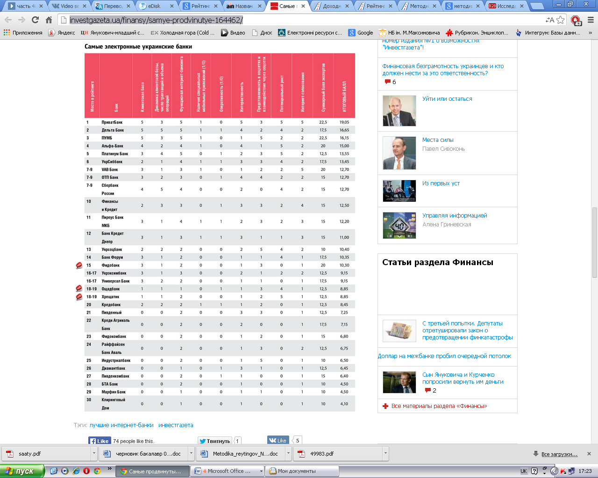Expand the saaty.pdf download options arrow
The width and height of the screenshot is (598, 478).
pos(94,453)
